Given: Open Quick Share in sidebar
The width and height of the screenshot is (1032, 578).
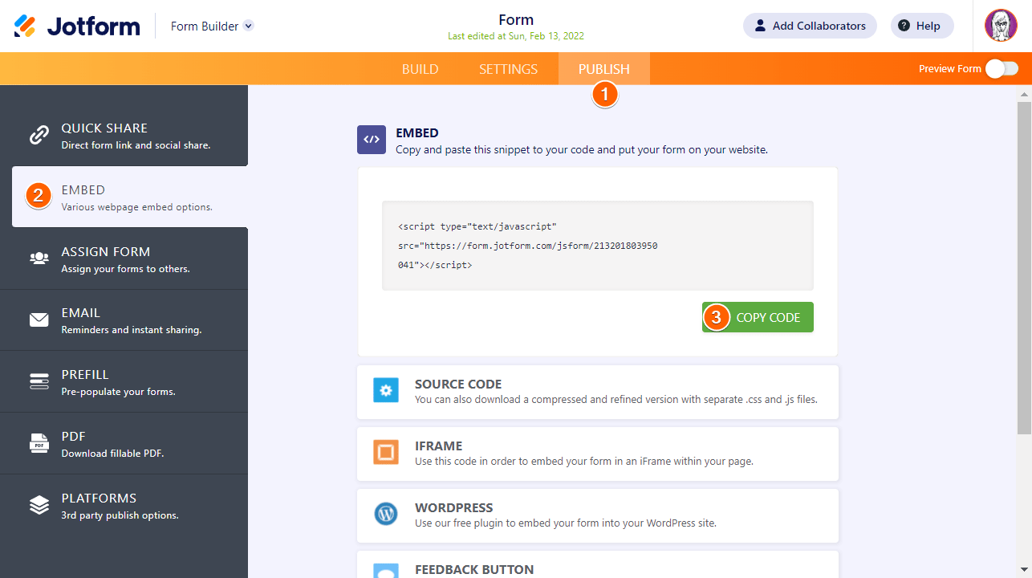Looking at the screenshot, I should tap(124, 136).
